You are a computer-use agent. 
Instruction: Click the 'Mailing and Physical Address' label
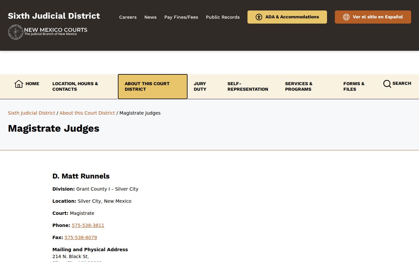pyautogui.click(x=90, y=250)
